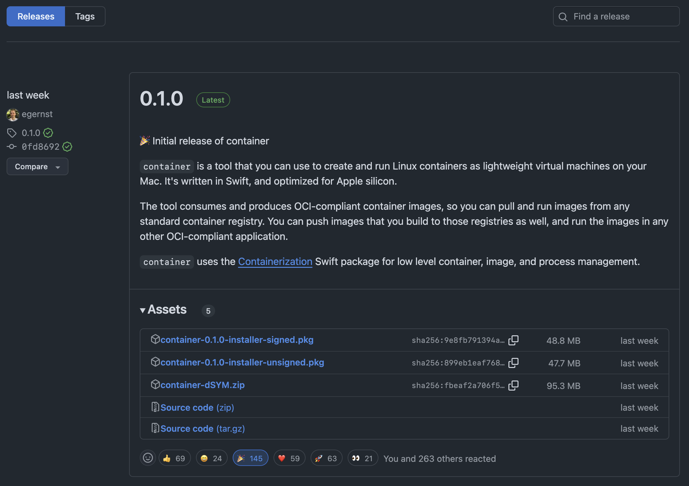Screen dimensions: 689x486
Task: Open the add reaction smiley picker
Action: pos(148,458)
